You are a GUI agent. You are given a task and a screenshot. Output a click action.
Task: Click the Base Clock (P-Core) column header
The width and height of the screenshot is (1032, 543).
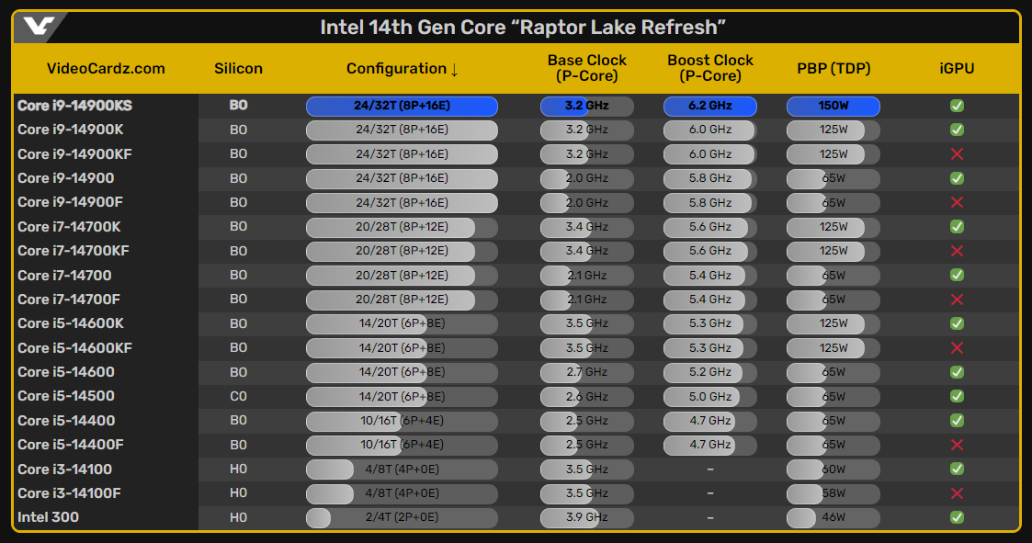pos(587,69)
